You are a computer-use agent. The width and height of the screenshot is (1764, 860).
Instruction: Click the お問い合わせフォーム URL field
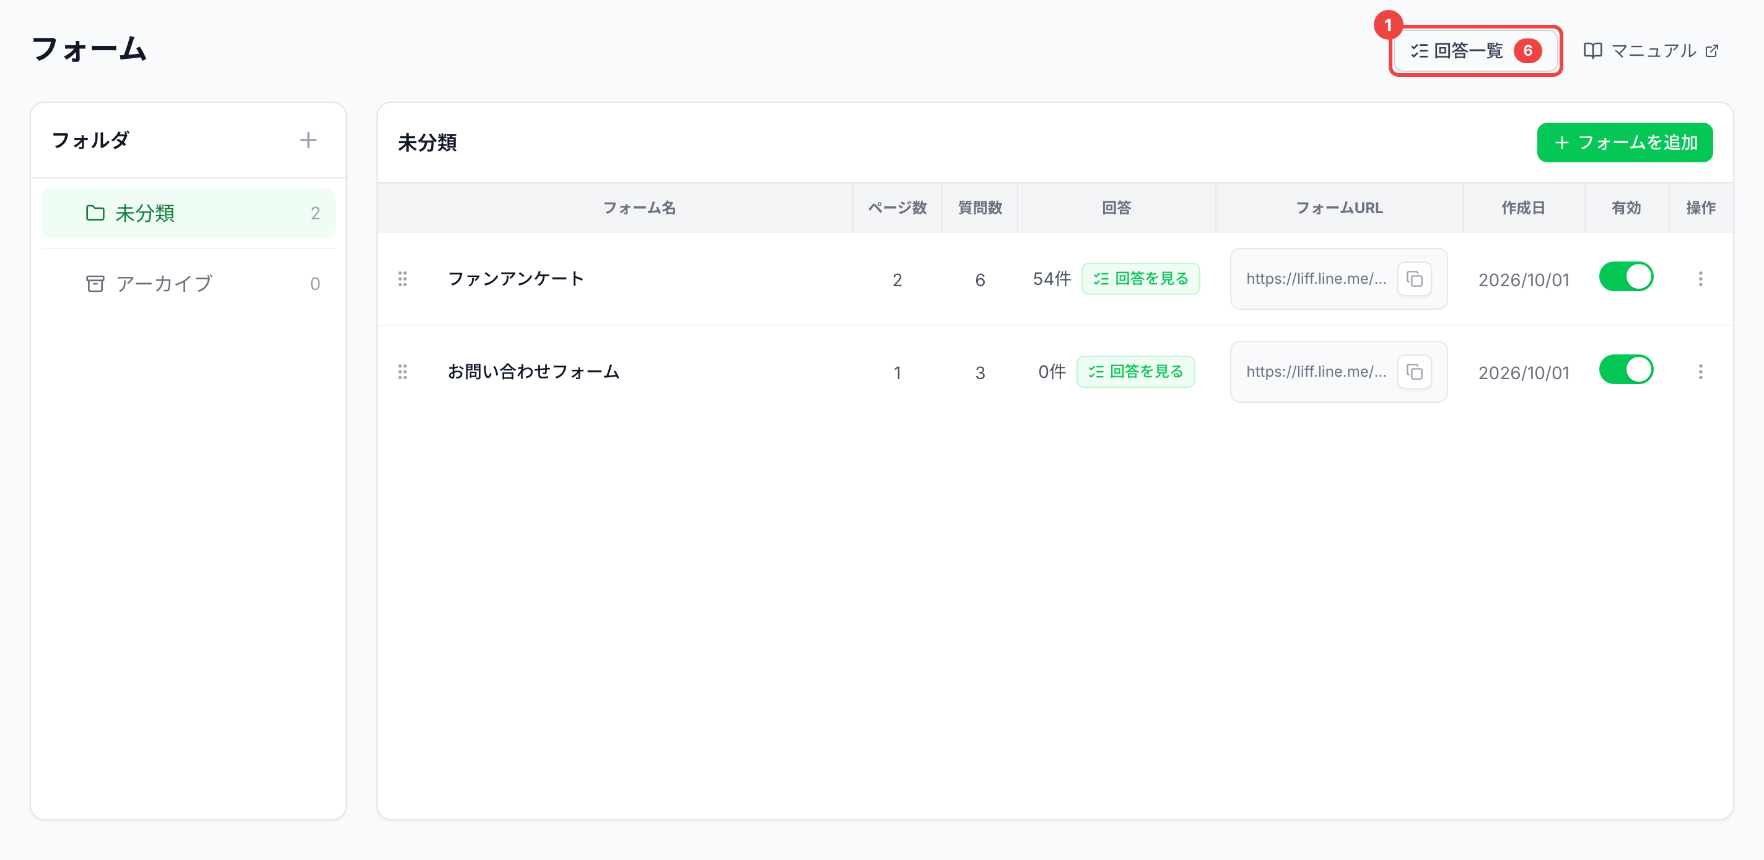(1338, 372)
